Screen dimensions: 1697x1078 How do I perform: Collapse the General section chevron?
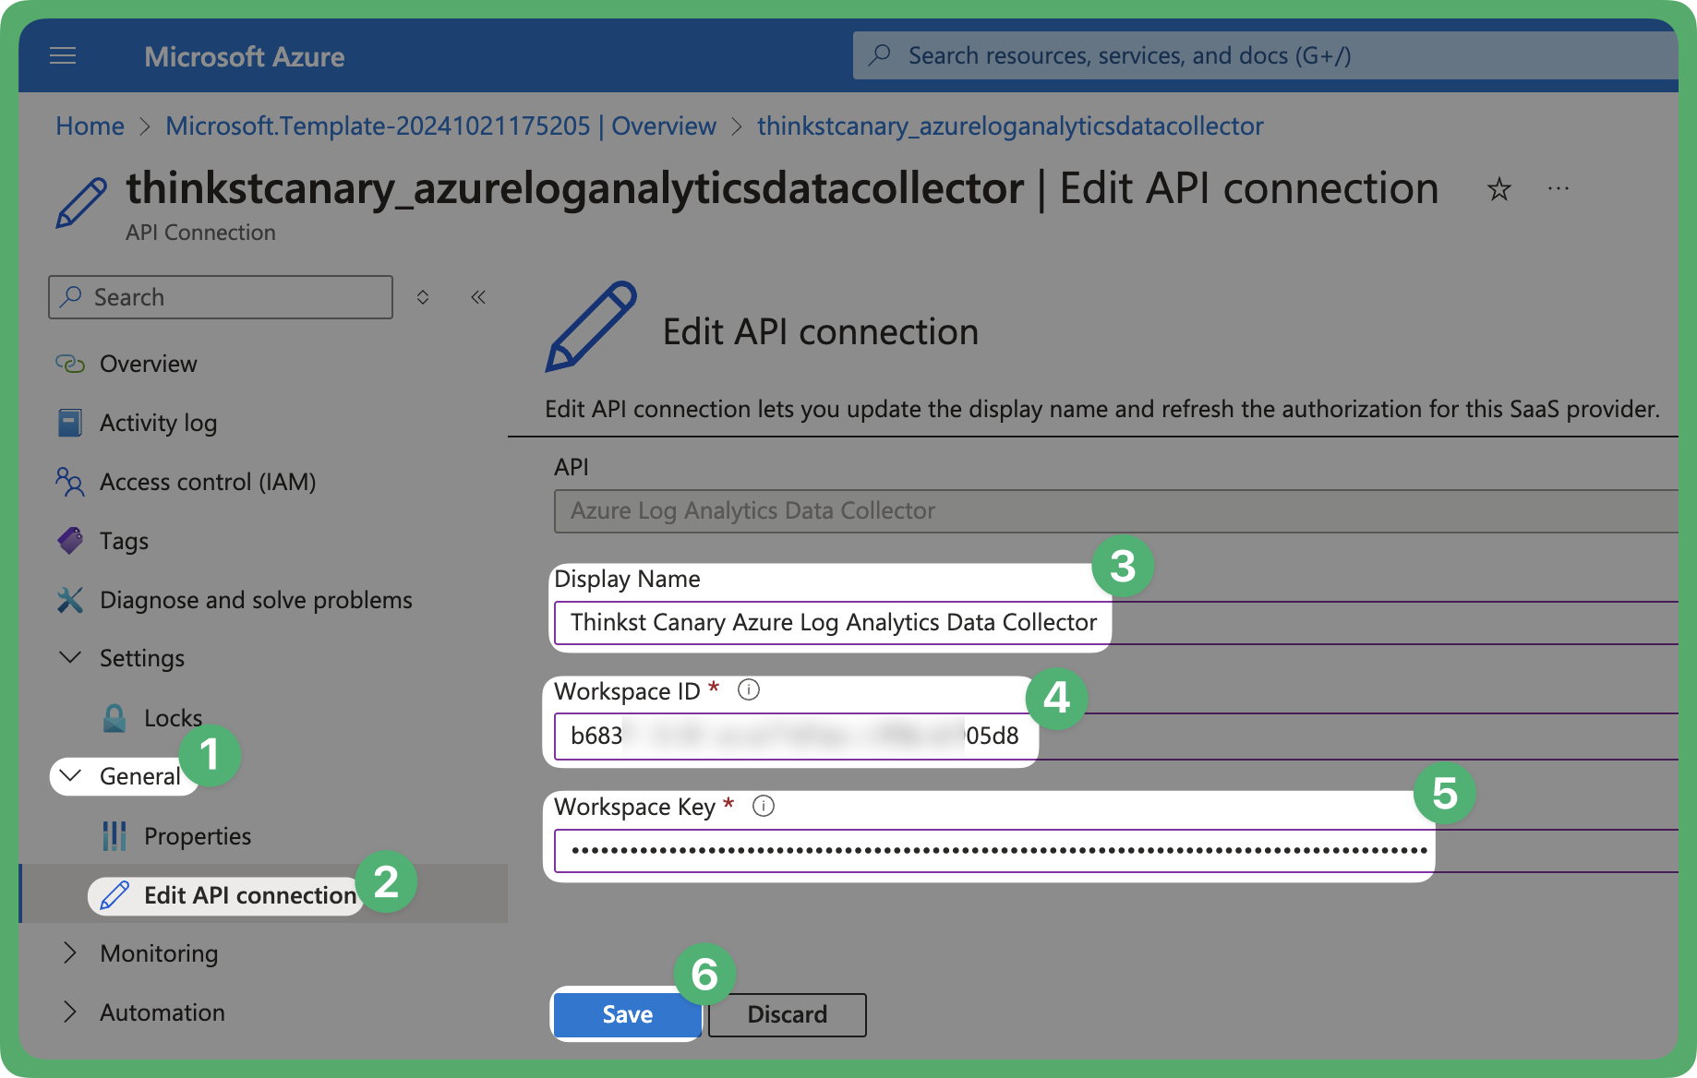pos(70,776)
